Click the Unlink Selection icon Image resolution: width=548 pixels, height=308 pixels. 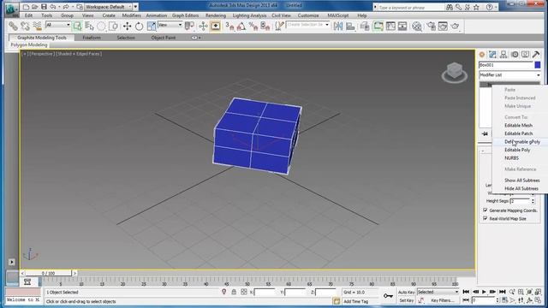tap(25, 26)
